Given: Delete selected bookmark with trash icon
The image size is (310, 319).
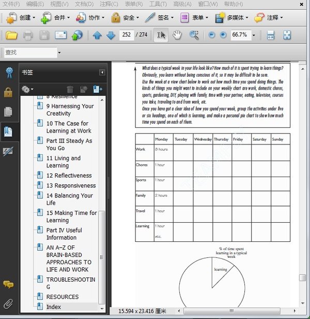Looking at the screenshot, I should pos(70,89).
